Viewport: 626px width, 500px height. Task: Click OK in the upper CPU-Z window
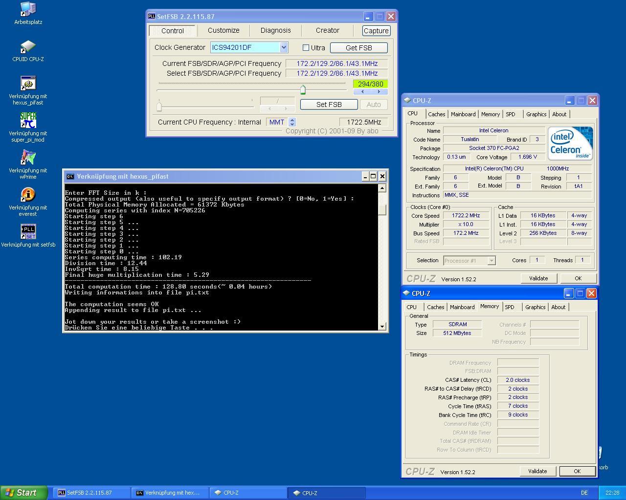point(578,278)
